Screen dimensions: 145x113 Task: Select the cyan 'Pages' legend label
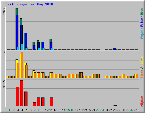(x=142, y=34)
